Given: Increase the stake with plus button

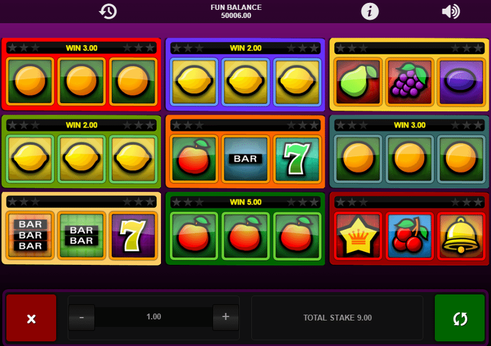Looking at the screenshot, I should [x=225, y=317].
